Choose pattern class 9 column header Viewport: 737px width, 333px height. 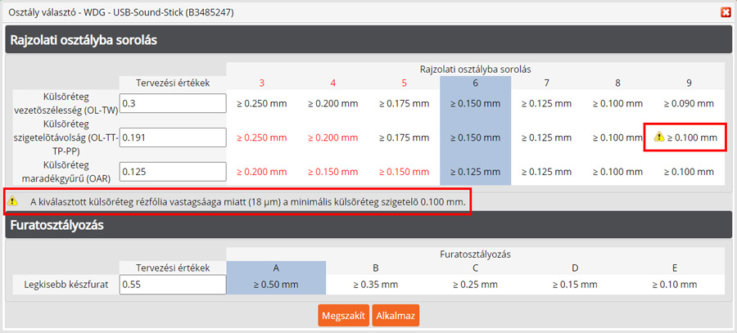[689, 83]
